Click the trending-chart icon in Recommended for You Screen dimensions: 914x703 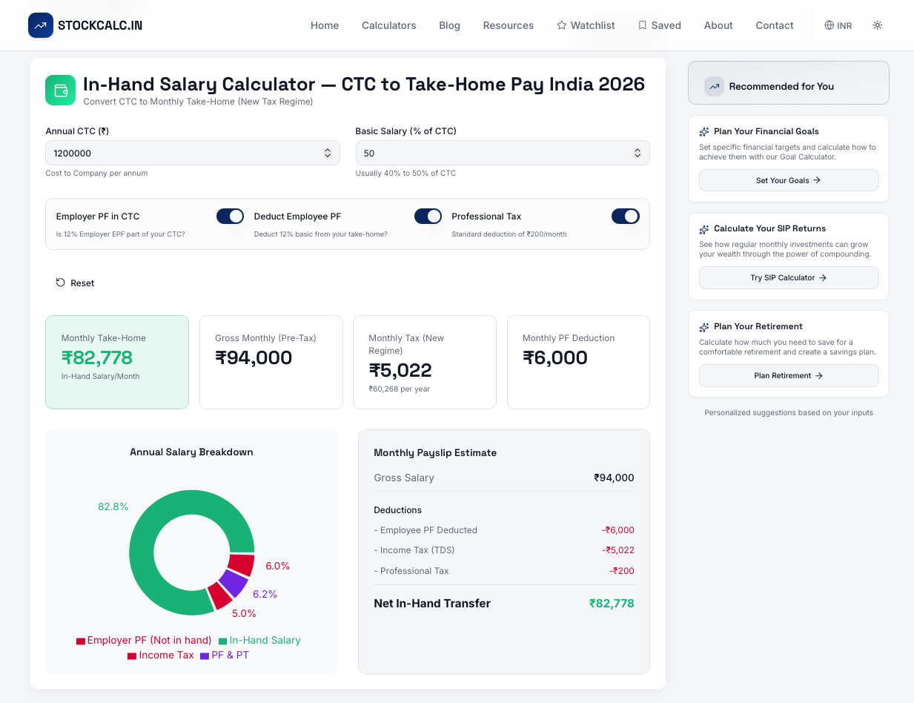click(713, 85)
